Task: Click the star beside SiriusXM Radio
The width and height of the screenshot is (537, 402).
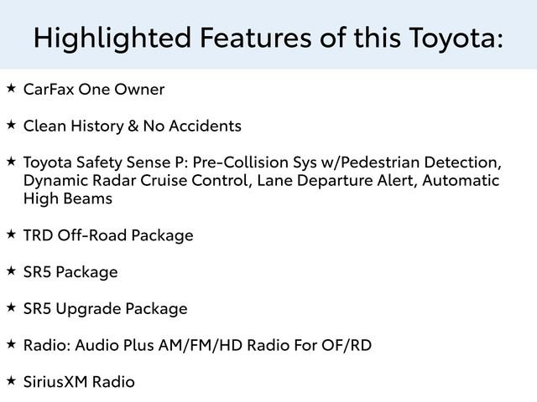Action: [11, 381]
